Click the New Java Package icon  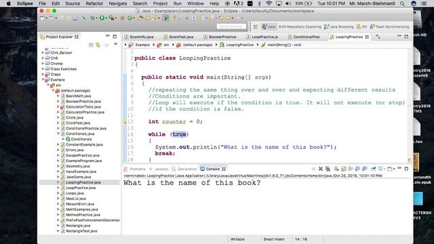coord(122,18)
